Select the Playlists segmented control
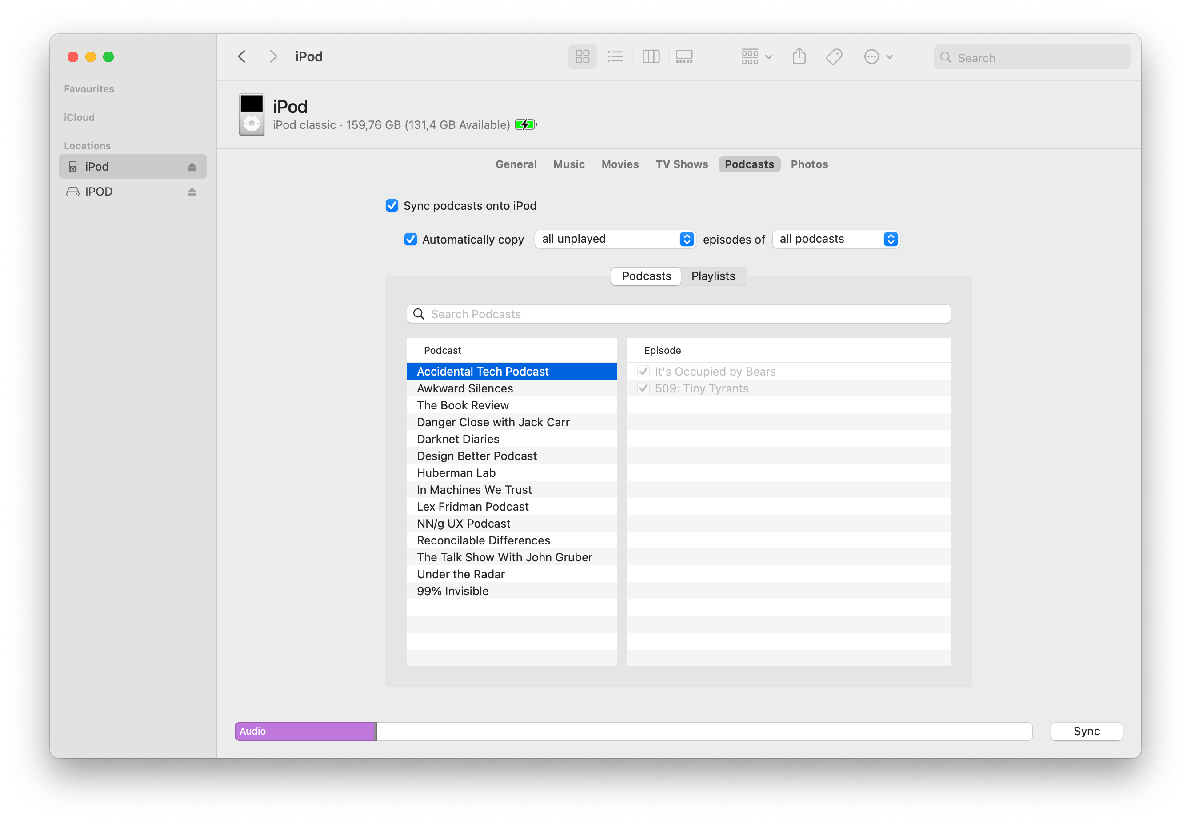This screenshot has width=1191, height=824. click(713, 276)
